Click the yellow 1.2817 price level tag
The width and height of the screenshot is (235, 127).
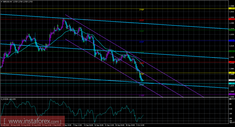point(232,73)
